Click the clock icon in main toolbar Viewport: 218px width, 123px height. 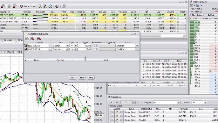tap(50, 6)
